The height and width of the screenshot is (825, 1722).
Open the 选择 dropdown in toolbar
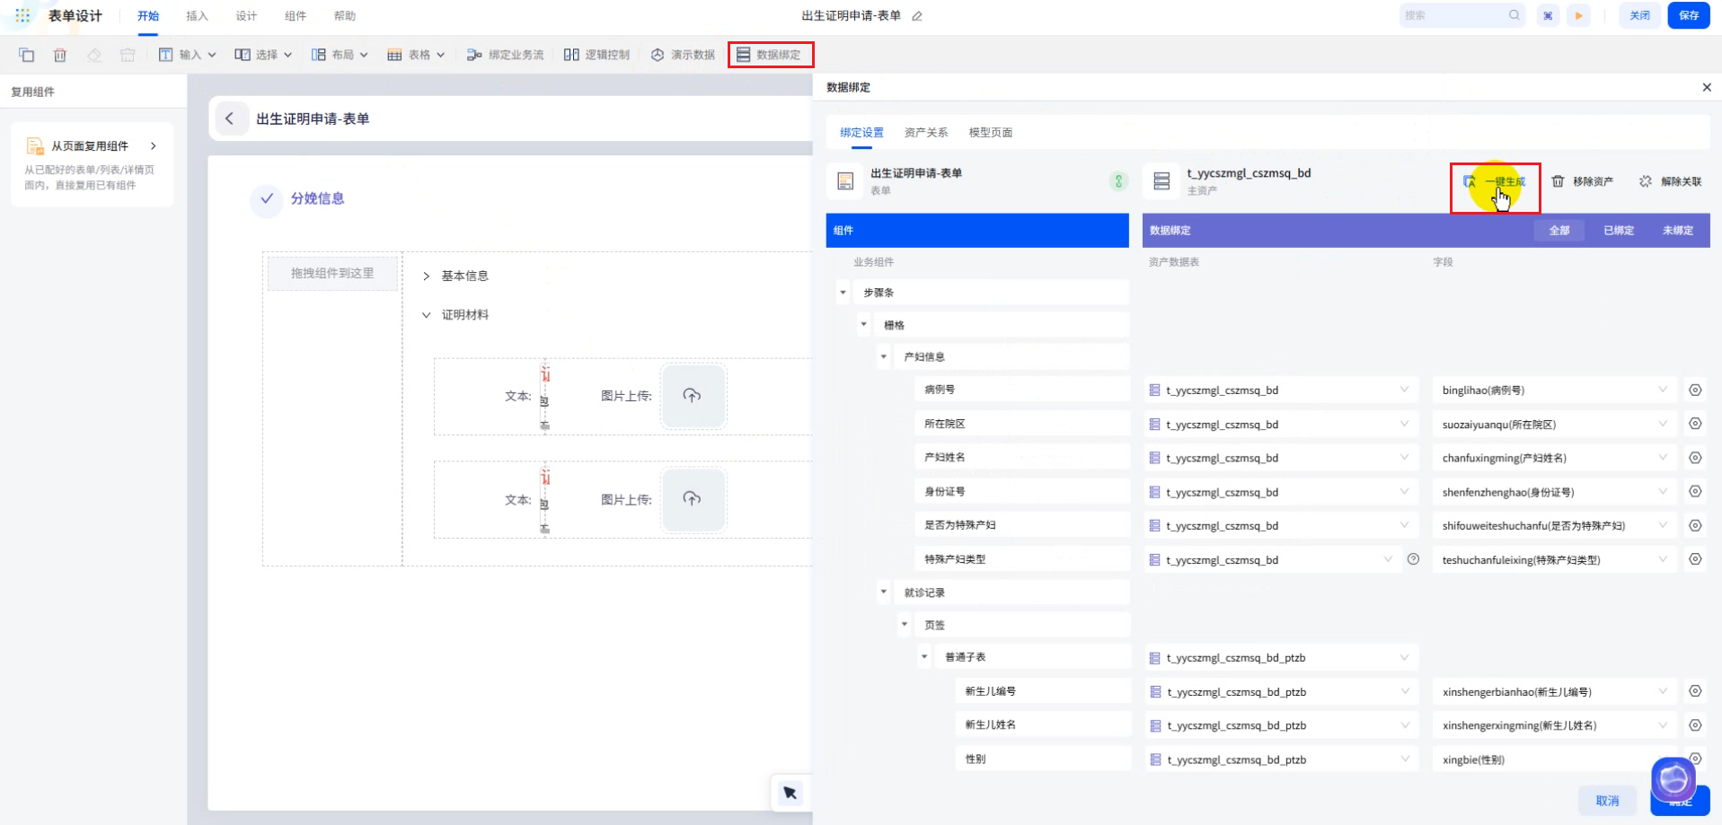coord(264,55)
